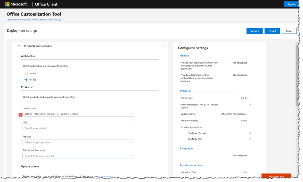Open the Office Suites dropdown
Image resolution: width=303 pixels, height=182 pixels.
78,114
